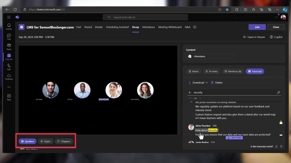Open Calls in the sidebar

[9, 67]
